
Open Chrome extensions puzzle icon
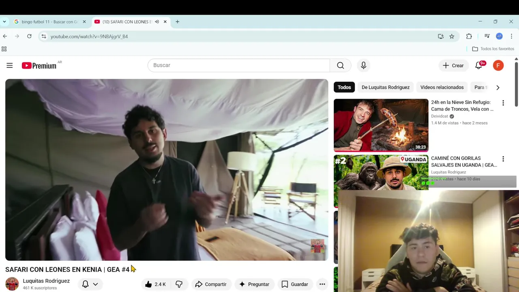click(x=469, y=36)
